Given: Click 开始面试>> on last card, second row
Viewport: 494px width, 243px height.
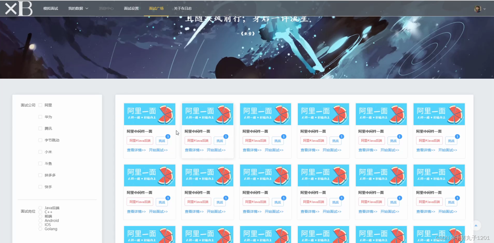Looking at the screenshot, I should click(x=448, y=211).
